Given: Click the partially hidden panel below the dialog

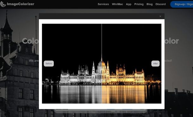Looking at the screenshot, I should pos(100,111).
